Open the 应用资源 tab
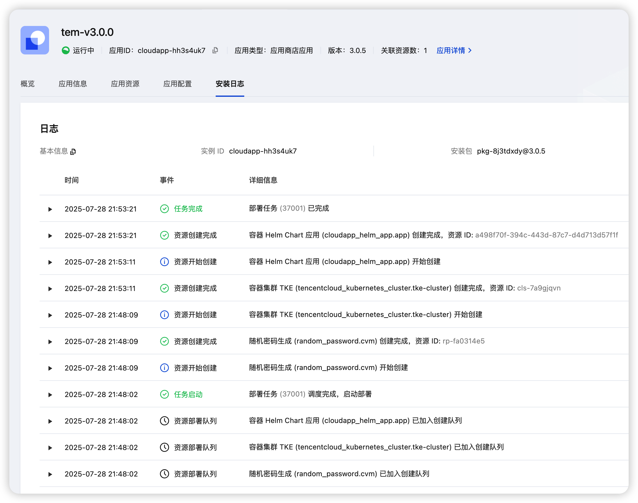The image size is (638, 503). pos(125,84)
